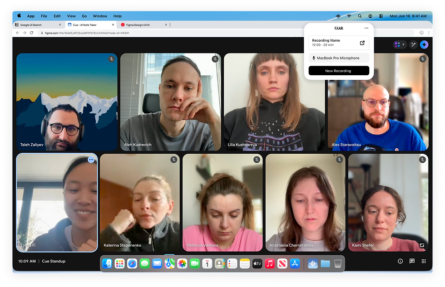Open Recording Name in external window
The width and height of the screenshot is (445, 287).
point(362,43)
